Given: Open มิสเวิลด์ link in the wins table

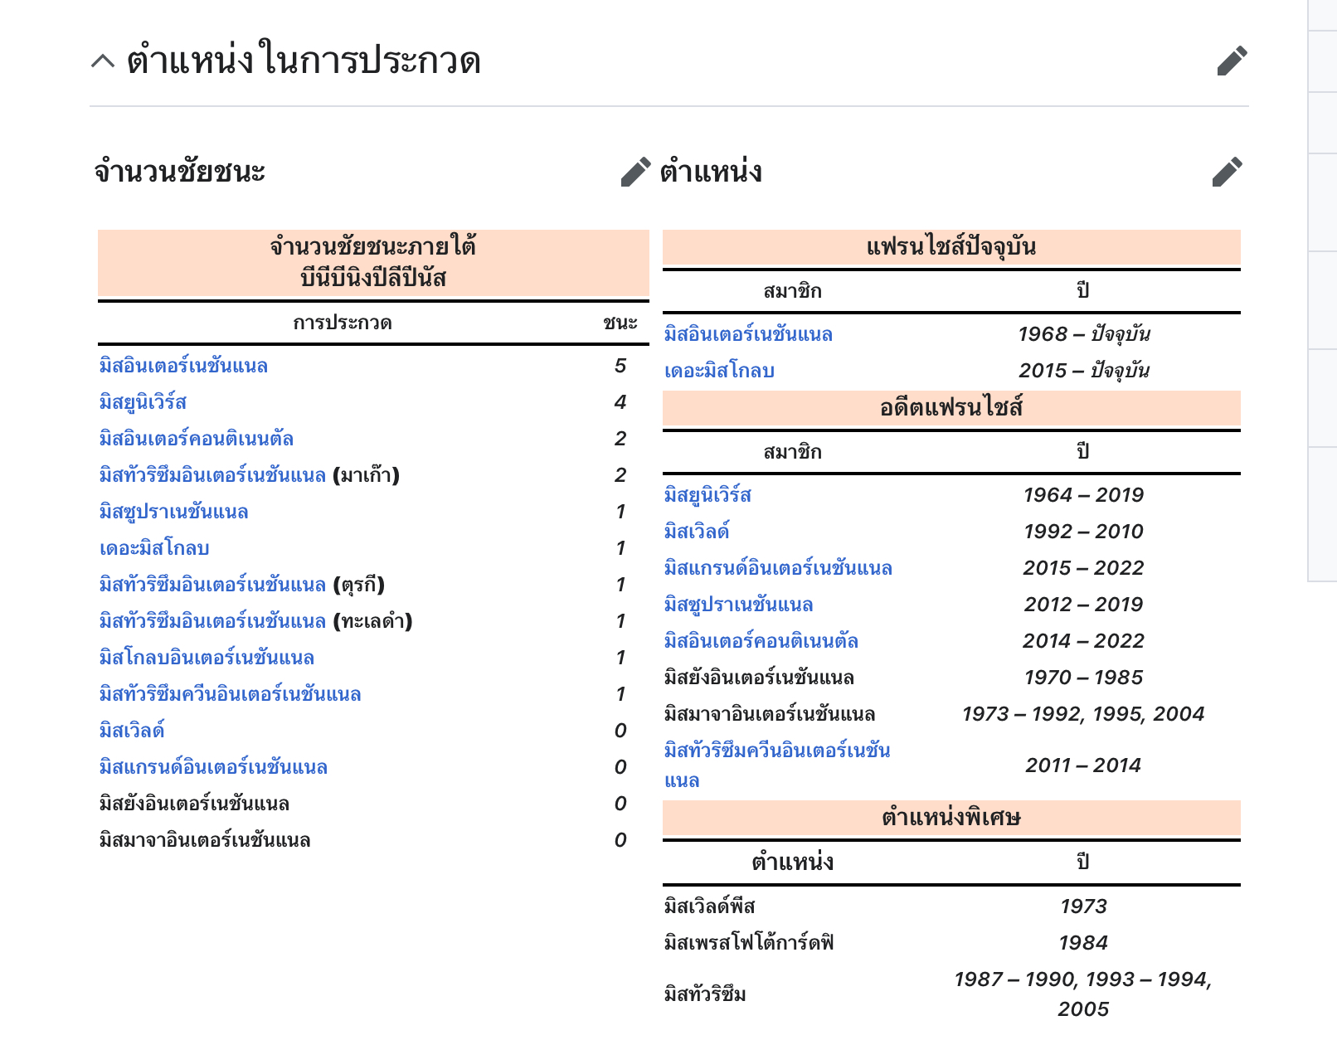Looking at the screenshot, I should coord(132,731).
